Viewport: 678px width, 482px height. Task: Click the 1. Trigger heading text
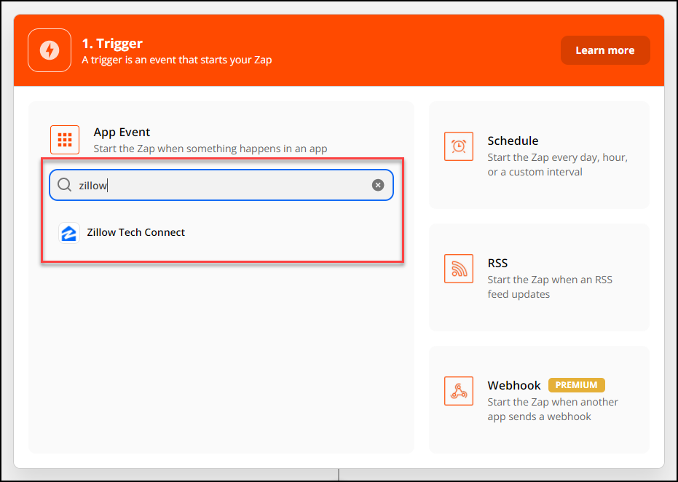[x=113, y=43]
